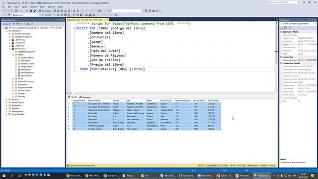Collapse the Tables node under Bibliotecav5
The width and height of the screenshot is (318, 179).
click(13, 55)
